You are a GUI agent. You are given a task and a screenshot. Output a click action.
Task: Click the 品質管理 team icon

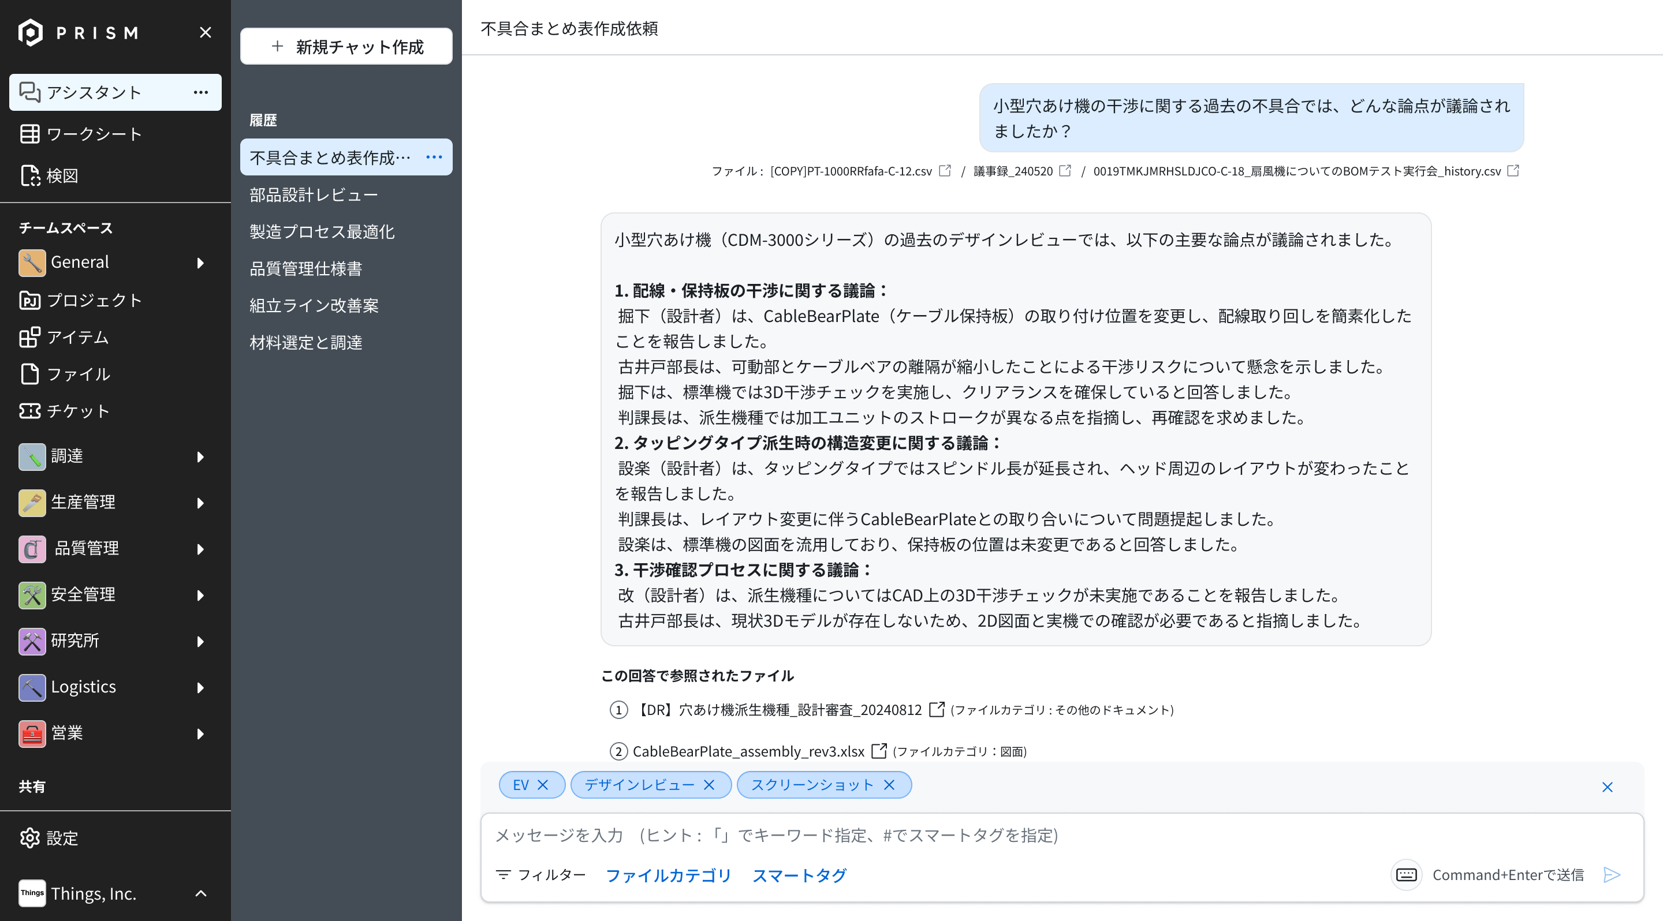tap(32, 548)
